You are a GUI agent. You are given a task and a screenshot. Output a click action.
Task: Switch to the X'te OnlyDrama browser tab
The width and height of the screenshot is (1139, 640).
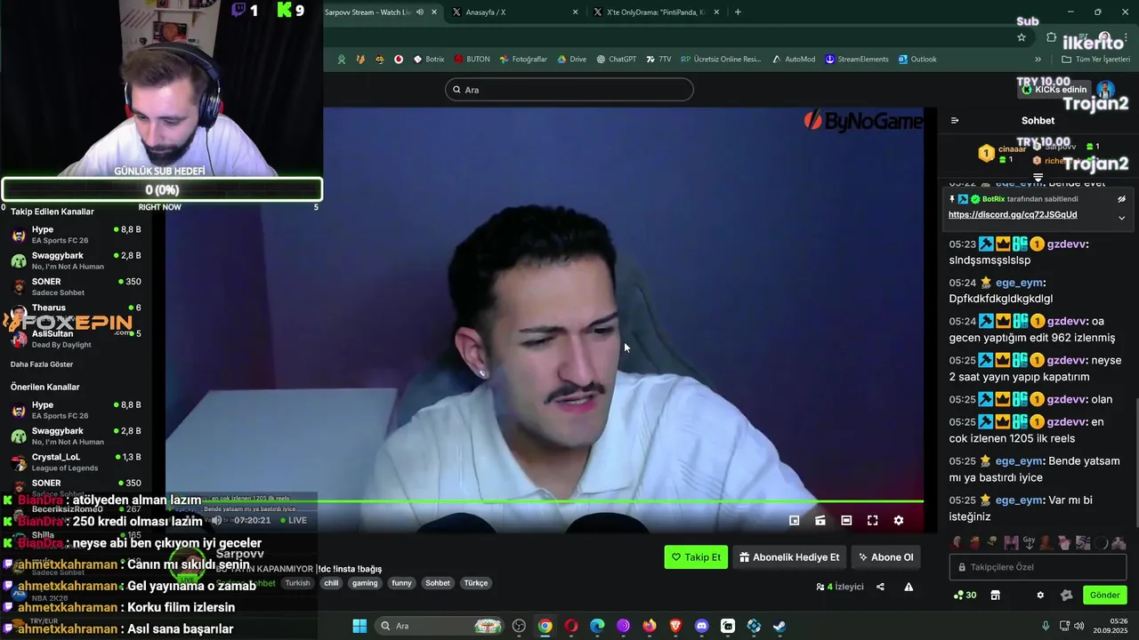coord(657,12)
